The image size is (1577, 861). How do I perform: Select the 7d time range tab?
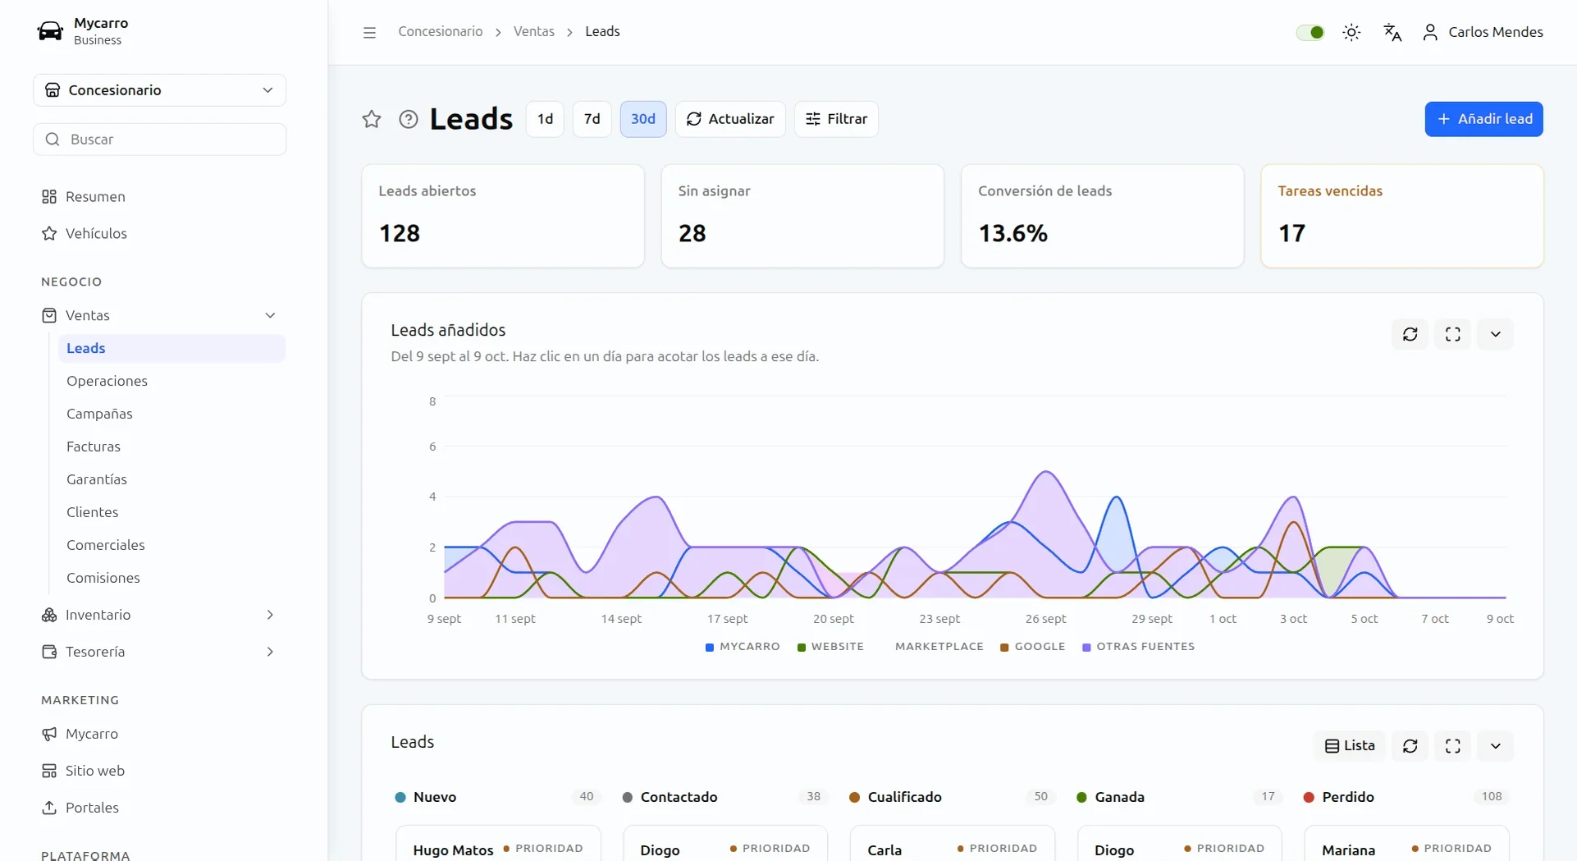coord(592,119)
